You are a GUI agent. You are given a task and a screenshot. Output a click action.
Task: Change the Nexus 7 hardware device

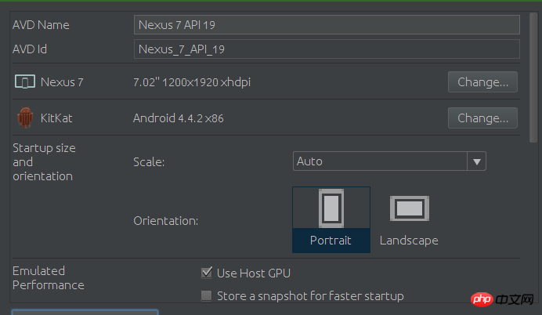tap(482, 82)
